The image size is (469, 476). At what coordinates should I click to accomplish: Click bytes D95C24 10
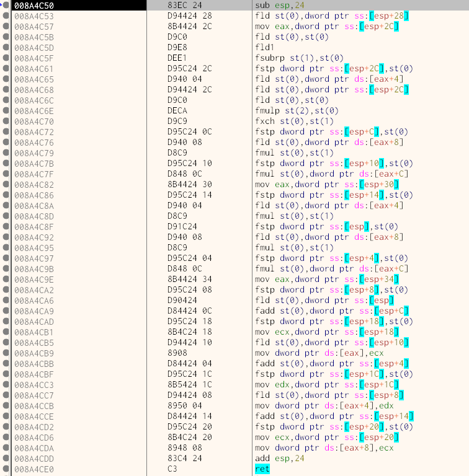(x=190, y=164)
